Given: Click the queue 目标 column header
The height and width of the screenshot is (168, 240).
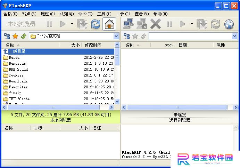Looking at the screenshot, I should (45, 128).
